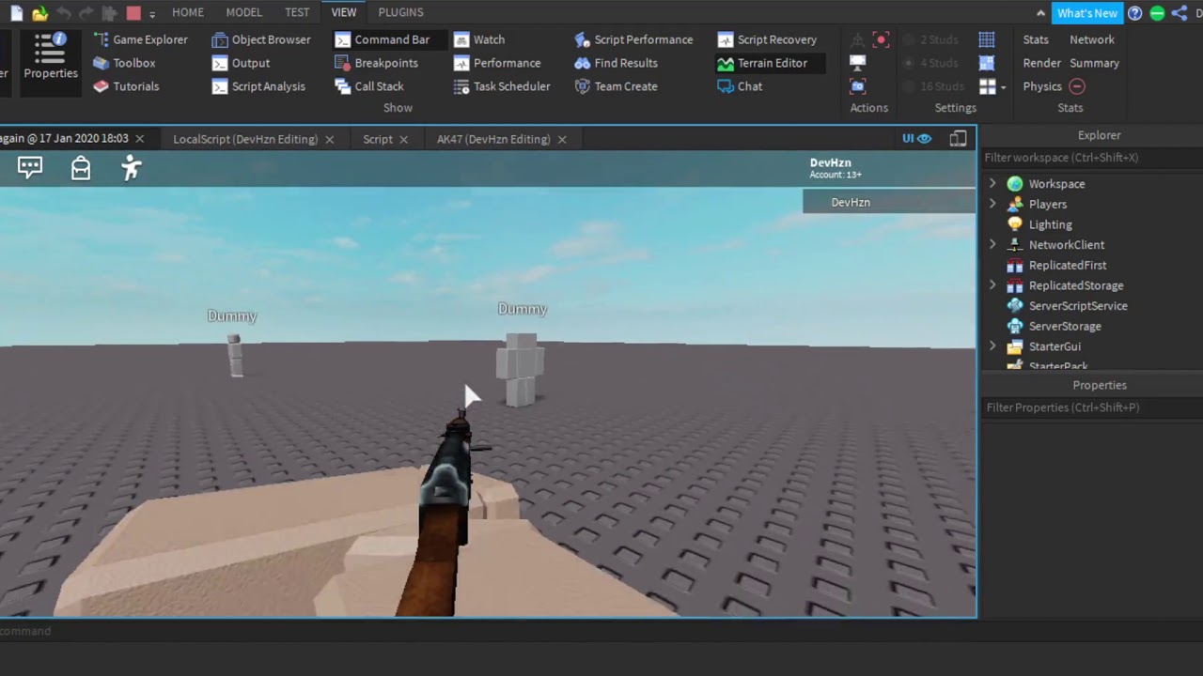Click the Filter workspace search field
The width and height of the screenshot is (1203, 676).
tap(1092, 158)
